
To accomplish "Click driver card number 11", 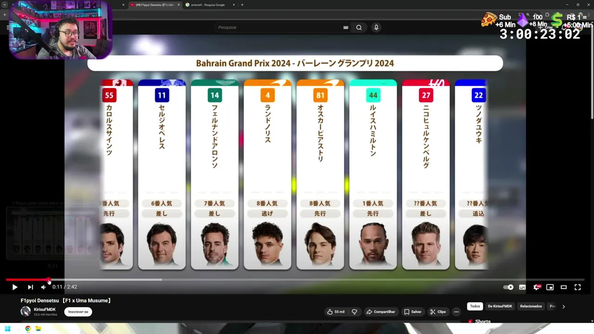I will pyautogui.click(x=161, y=174).
